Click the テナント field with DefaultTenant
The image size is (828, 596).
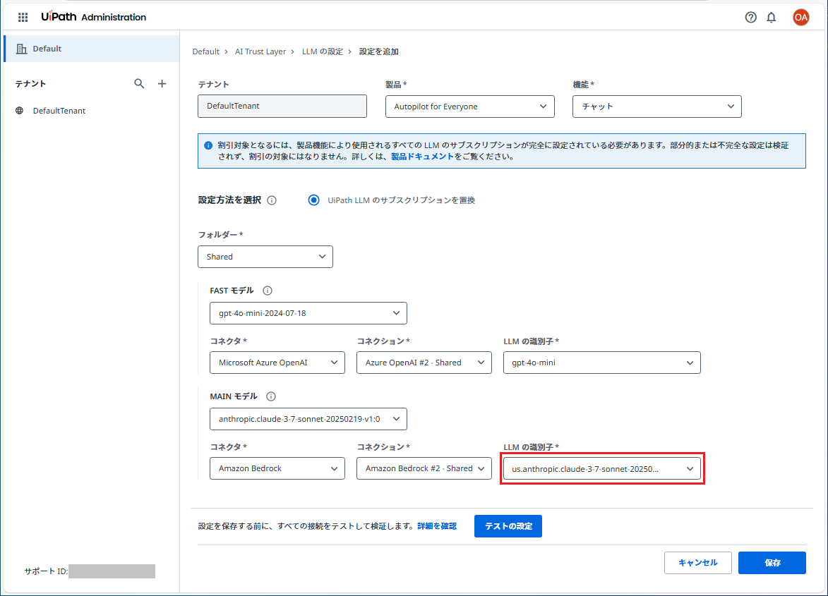[x=282, y=106]
